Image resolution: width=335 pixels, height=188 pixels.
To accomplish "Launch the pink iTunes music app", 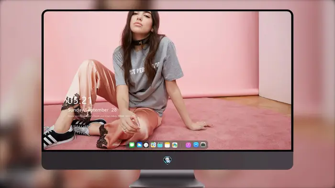I will tap(188, 145).
